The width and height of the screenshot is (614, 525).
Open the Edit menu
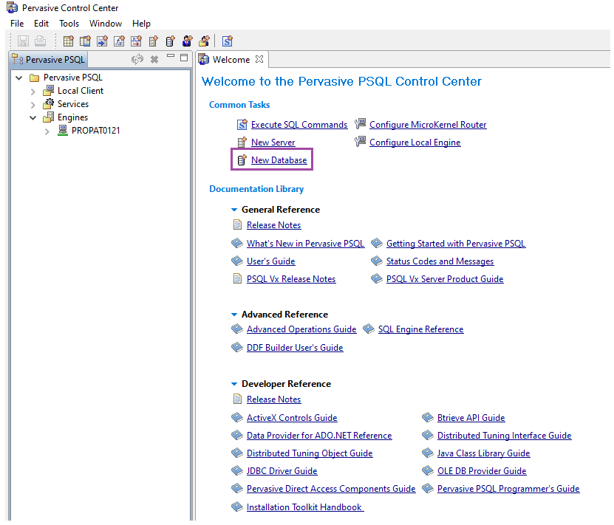click(41, 24)
